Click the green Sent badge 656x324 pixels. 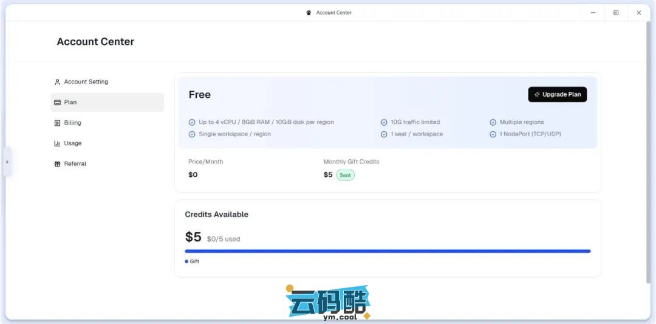point(345,175)
